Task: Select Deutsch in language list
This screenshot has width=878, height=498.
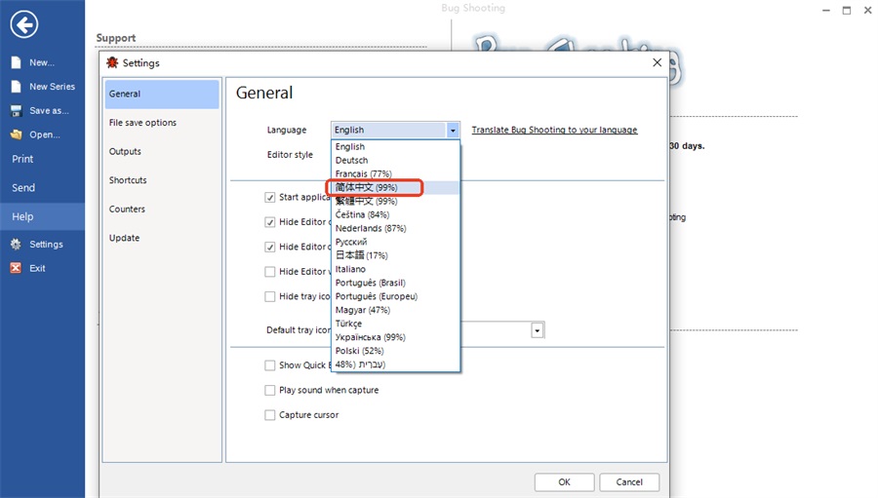Action: [395, 160]
